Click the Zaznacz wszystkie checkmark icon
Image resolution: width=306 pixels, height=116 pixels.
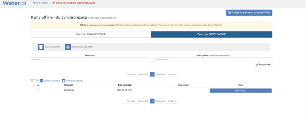[41, 81]
